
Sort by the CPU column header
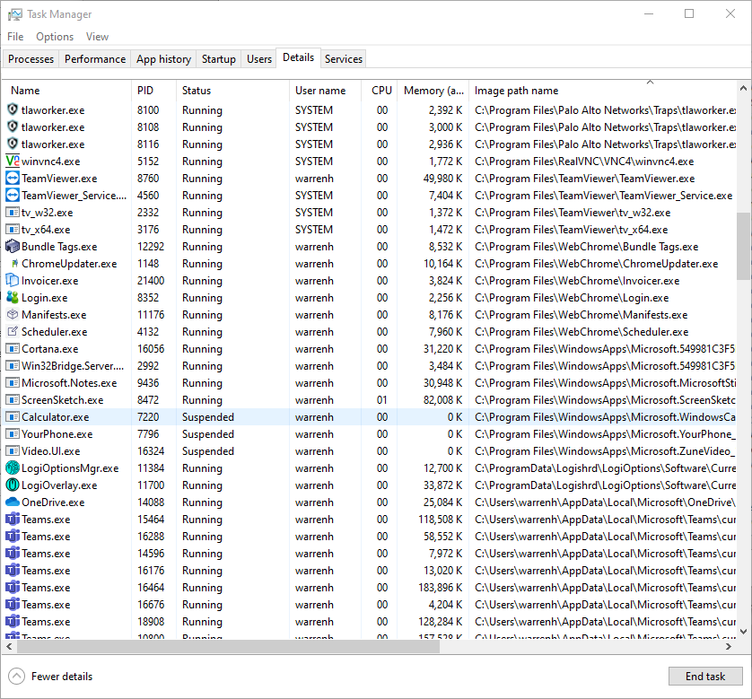[x=380, y=90]
